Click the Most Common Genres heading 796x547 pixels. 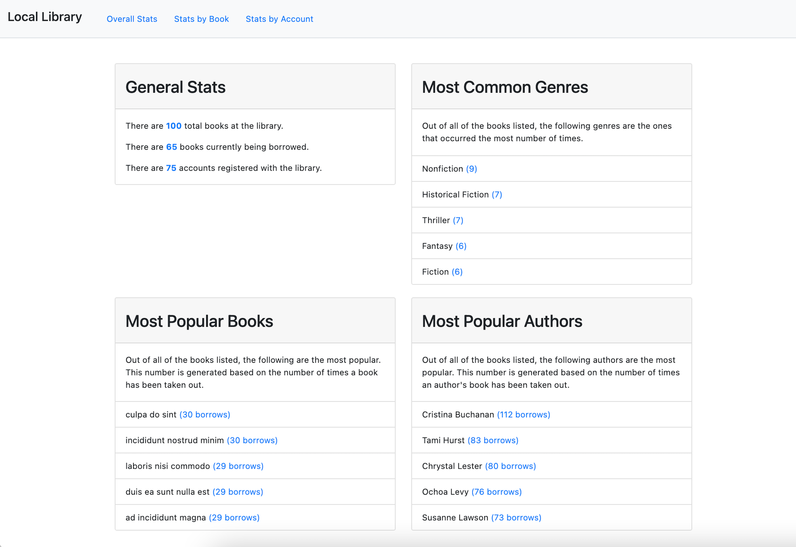pos(504,87)
